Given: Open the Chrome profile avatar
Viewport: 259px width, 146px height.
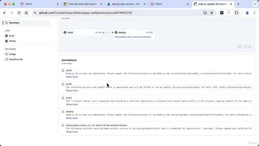Looking at the screenshot, I should (x=247, y=13).
